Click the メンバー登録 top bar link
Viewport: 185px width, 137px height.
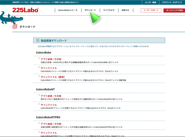(x=150, y=2)
